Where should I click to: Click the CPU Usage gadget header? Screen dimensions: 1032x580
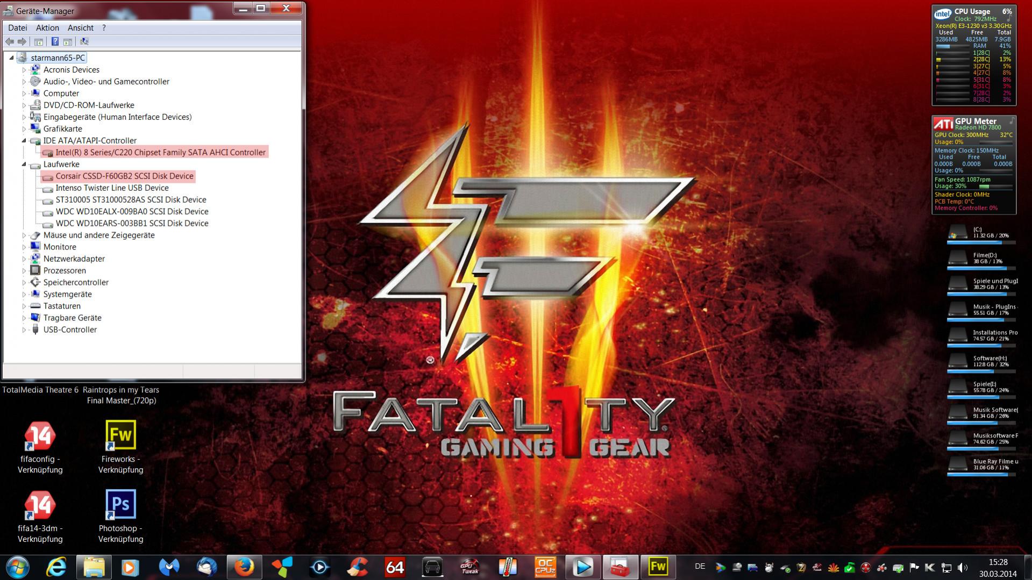(973, 12)
